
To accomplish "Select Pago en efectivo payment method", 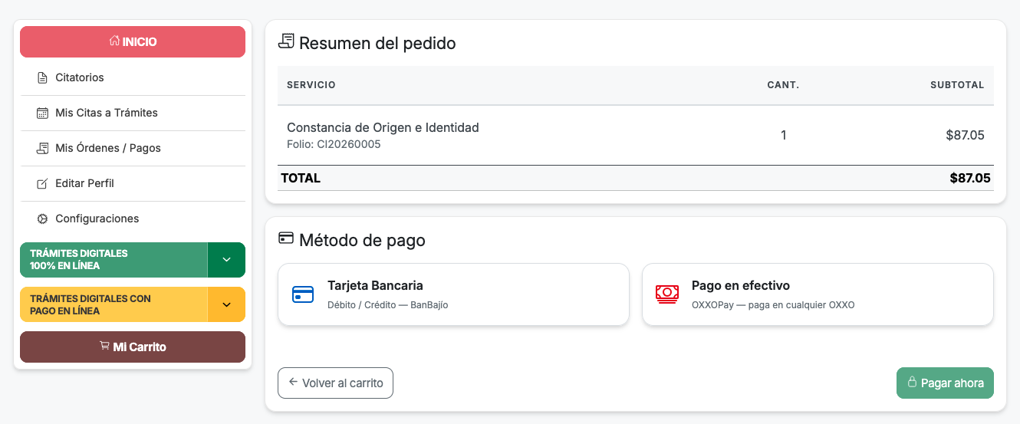I will pos(818,294).
